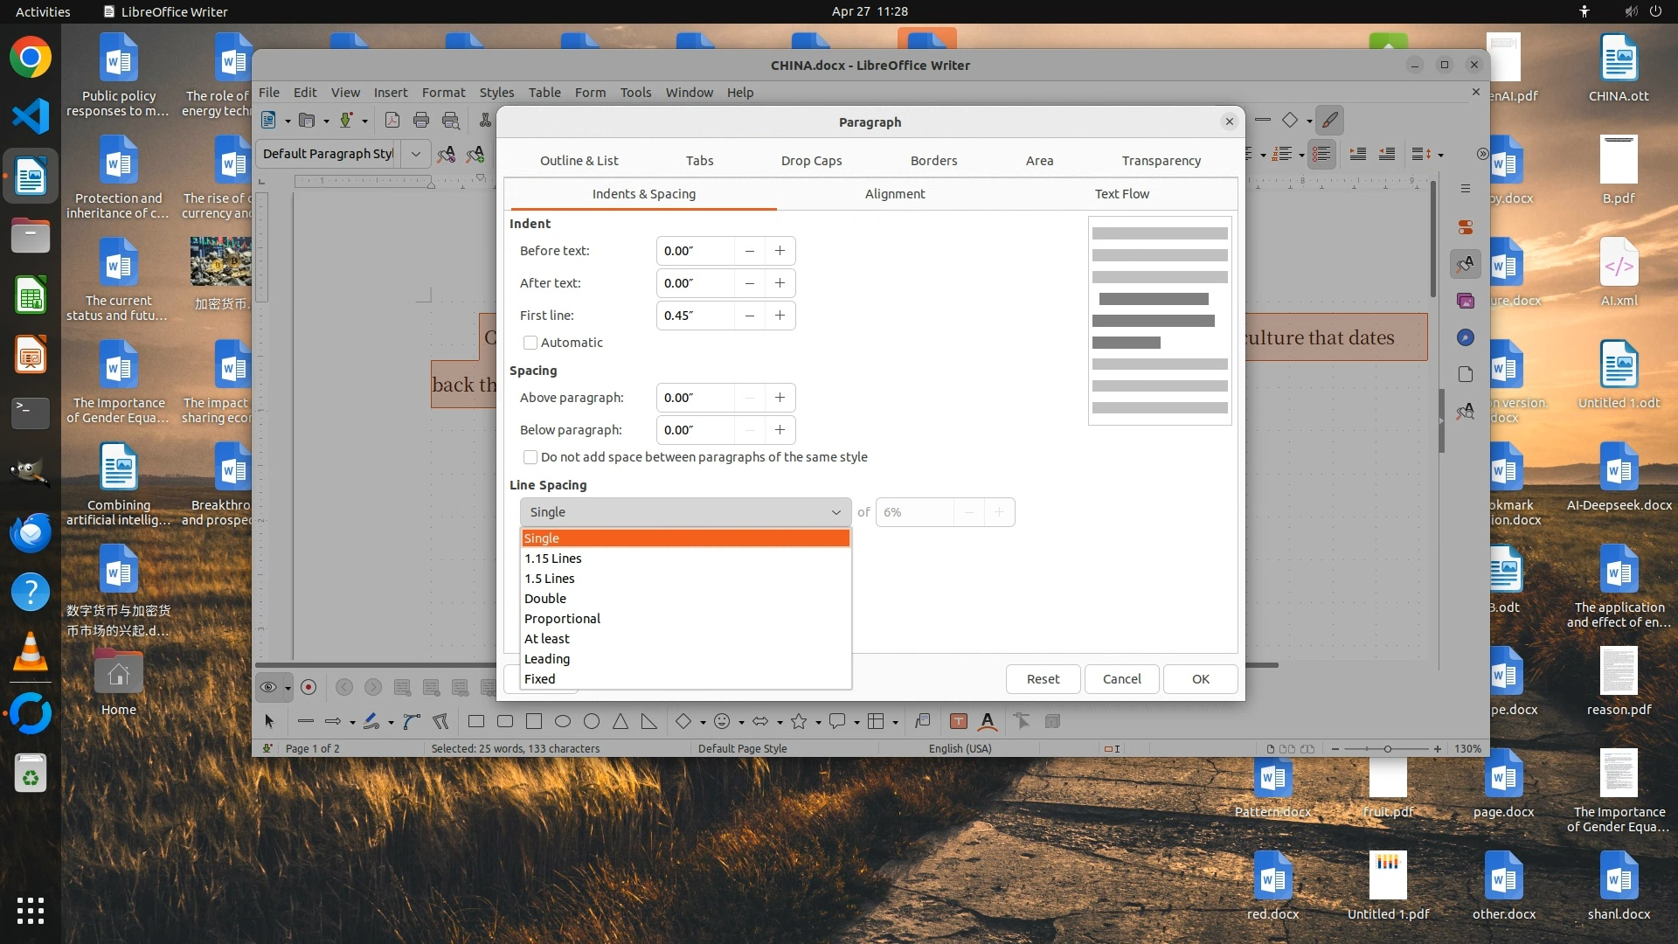Select the star shape tool
The image size is (1678, 944).
tap(798, 721)
